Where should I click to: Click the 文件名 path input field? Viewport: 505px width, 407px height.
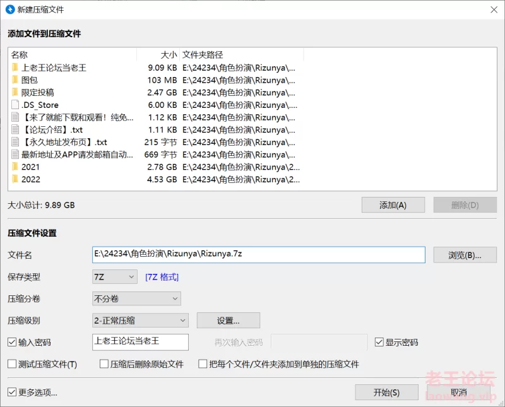(x=259, y=255)
